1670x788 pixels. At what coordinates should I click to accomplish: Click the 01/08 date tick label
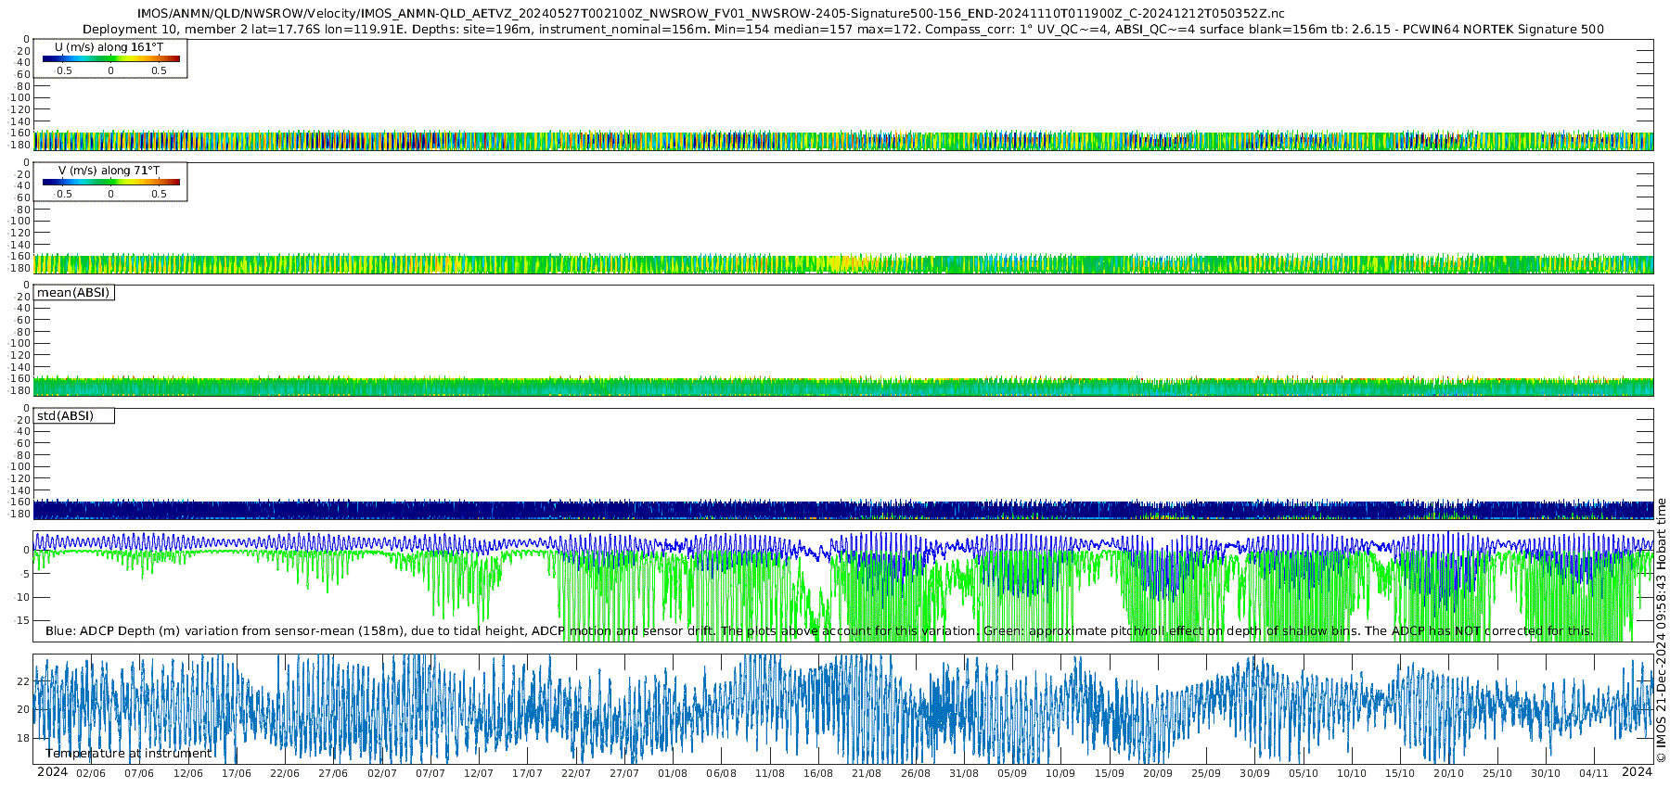click(x=673, y=773)
